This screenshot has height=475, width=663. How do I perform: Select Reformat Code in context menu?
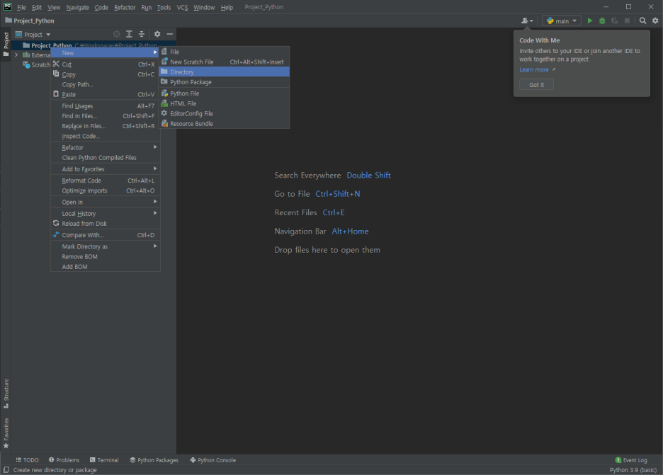pos(106,181)
